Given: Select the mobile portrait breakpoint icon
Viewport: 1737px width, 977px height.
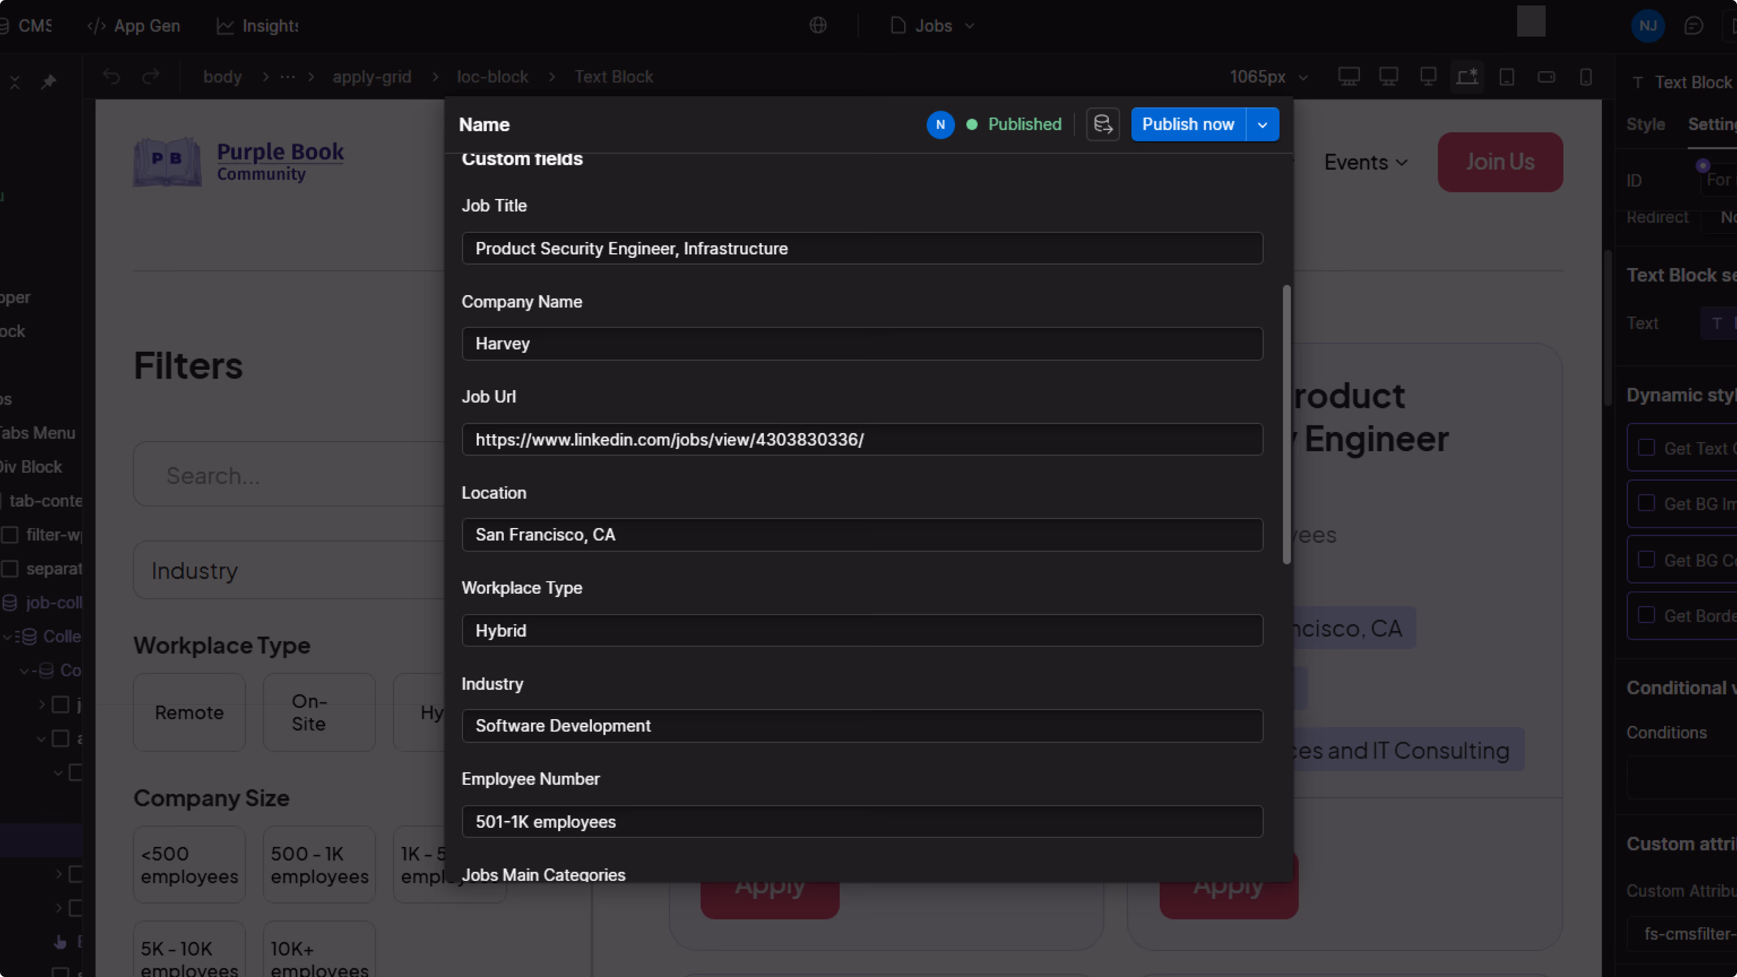Looking at the screenshot, I should pos(1586,77).
